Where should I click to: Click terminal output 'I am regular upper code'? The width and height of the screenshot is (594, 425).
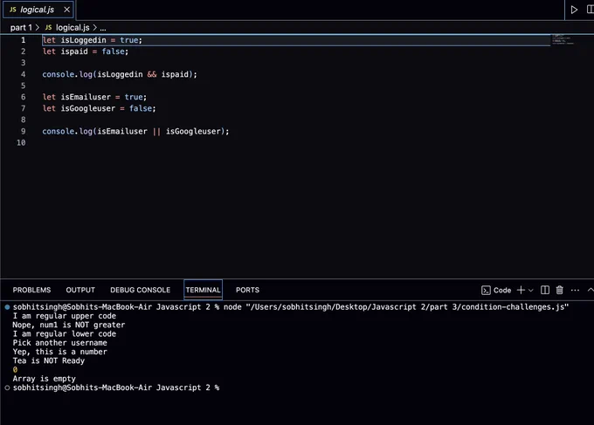point(65,316)
